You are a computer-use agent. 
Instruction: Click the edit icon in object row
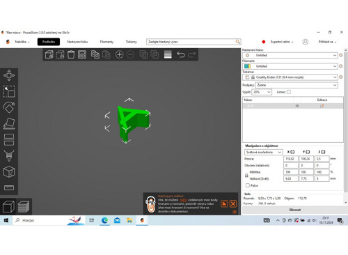pyautogui.click(x=322, y=106)
